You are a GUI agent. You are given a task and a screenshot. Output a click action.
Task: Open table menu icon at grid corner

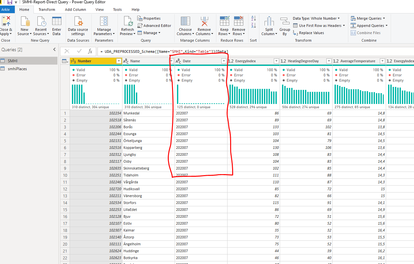pyautogui.click(x=65, y=61)
